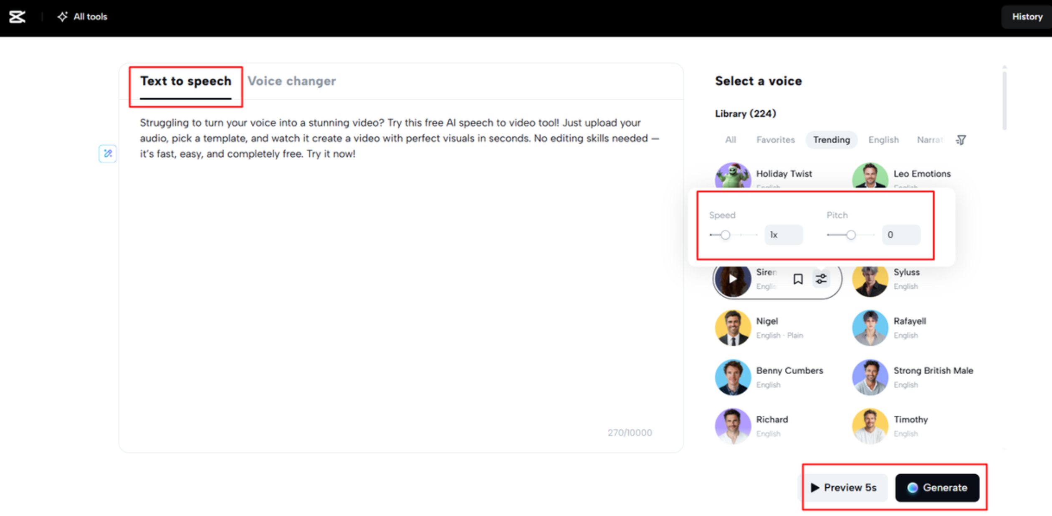1052x516 pixels.
Task: Select the Text to speech tab
Action: click(185, 81)
